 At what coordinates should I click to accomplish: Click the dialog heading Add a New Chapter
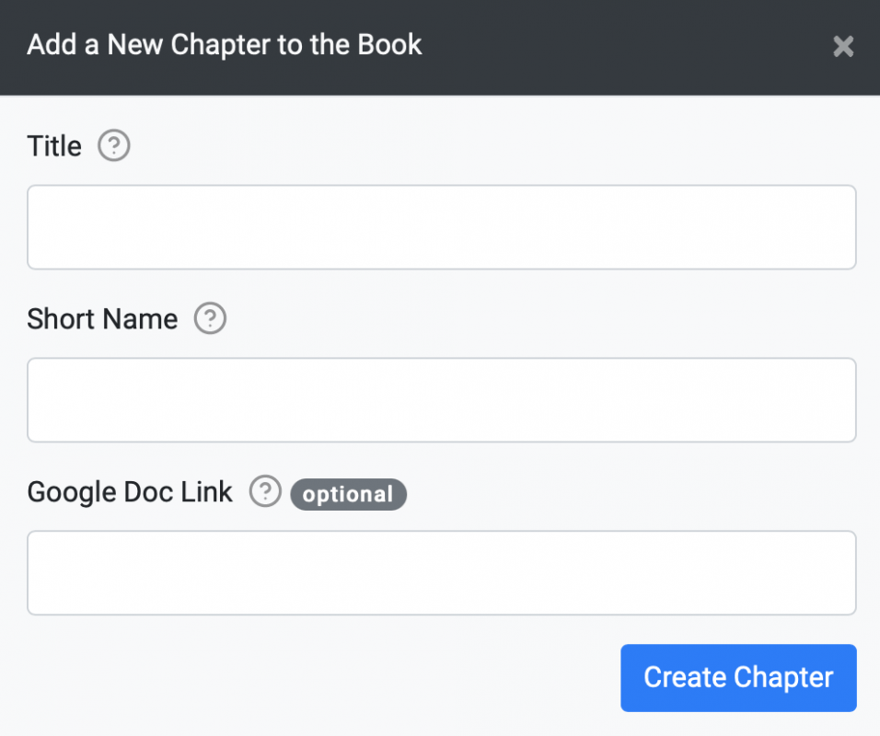tap(225, 45)
